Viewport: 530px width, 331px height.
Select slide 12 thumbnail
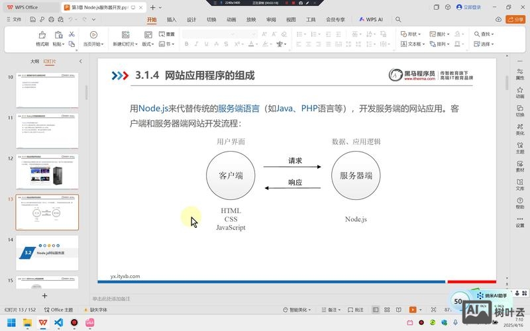pos(47,171)
